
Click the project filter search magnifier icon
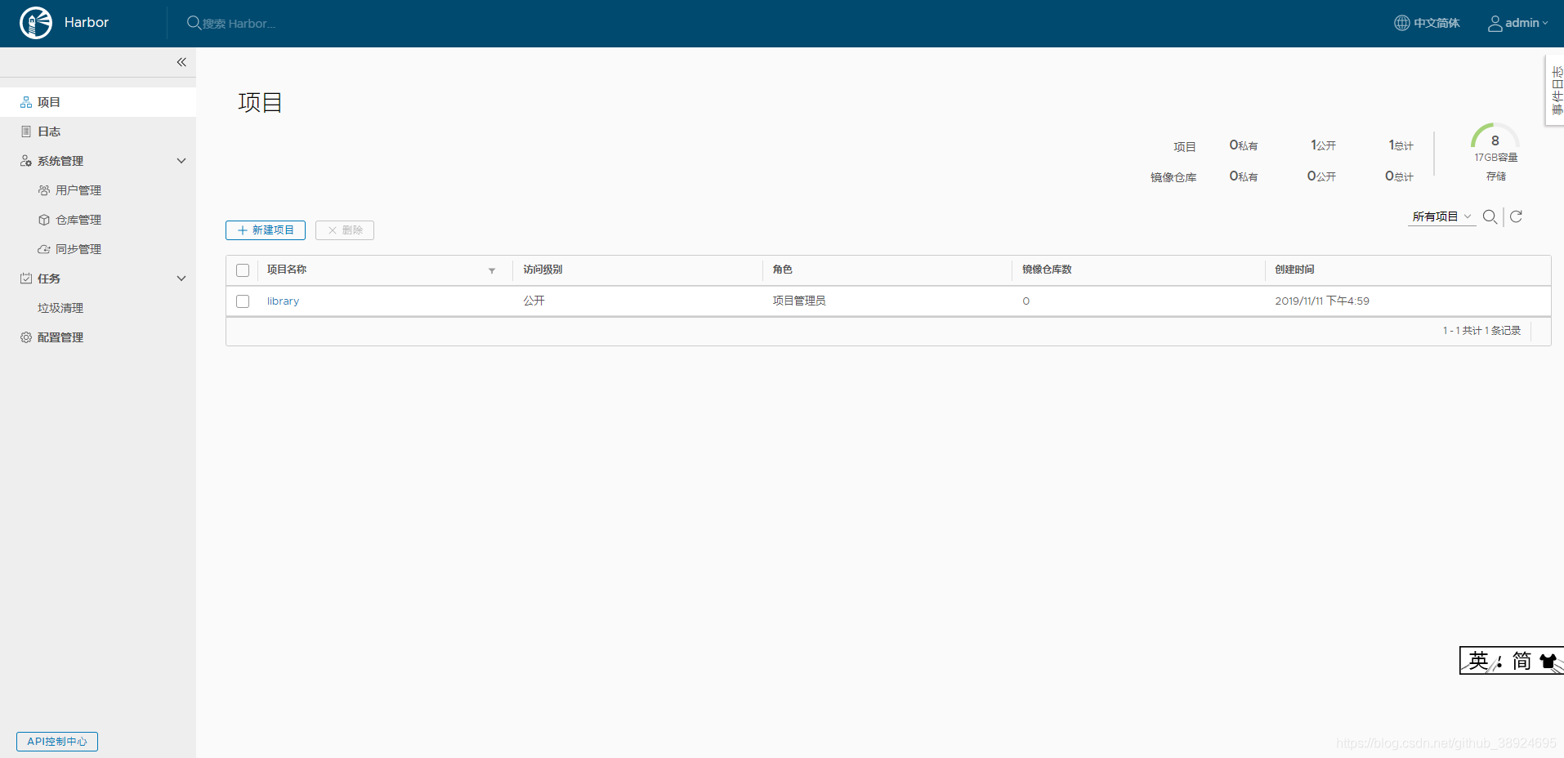(1490, 216)
